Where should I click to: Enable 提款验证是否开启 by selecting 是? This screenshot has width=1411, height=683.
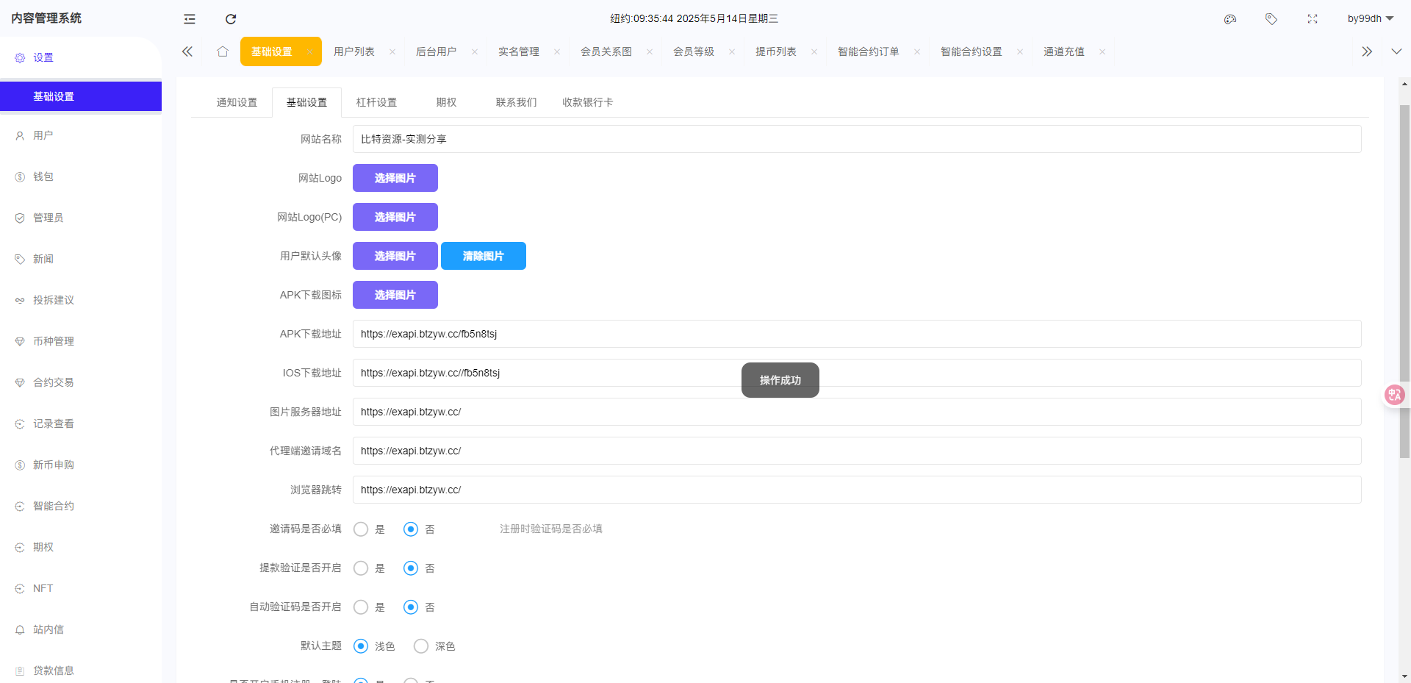pos(360,568)
